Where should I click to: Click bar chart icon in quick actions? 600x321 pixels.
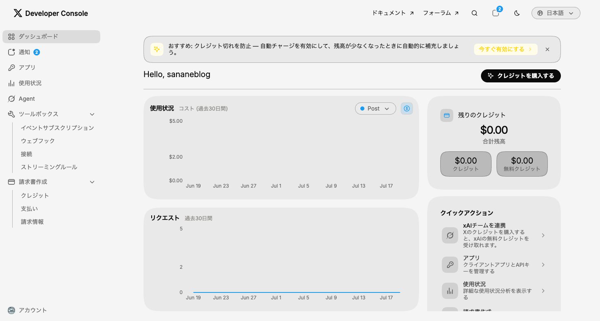tap(450, 291)
